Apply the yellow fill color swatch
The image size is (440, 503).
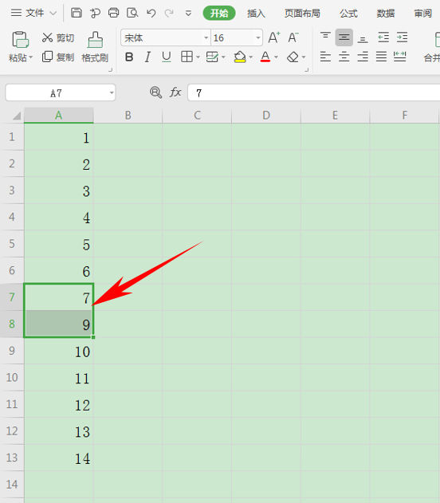[240, 57]
